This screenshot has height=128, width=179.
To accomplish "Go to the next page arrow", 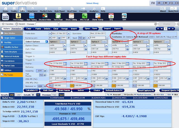I will [169, 29].
